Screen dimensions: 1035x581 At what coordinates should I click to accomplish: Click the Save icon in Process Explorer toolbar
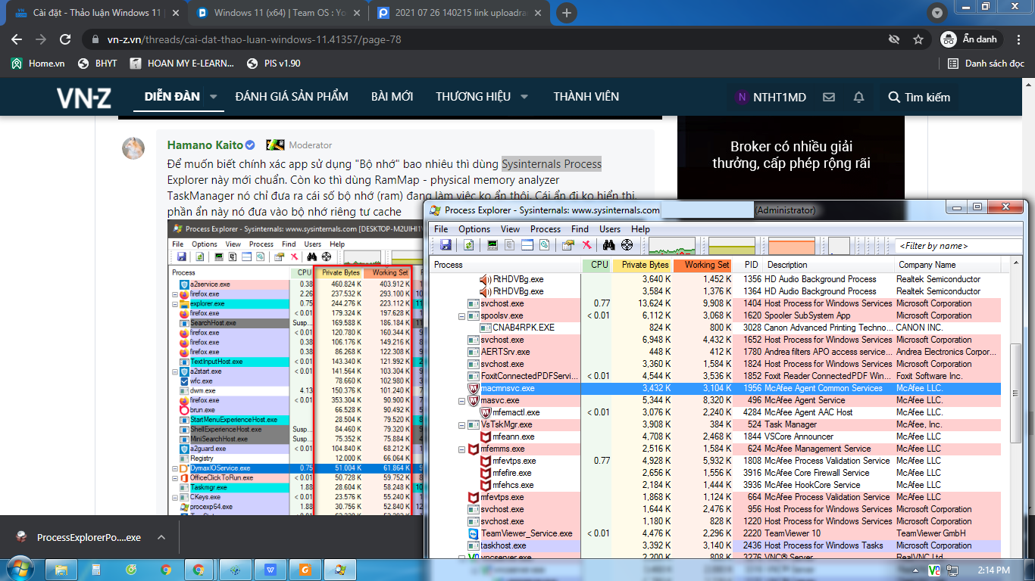click(446, 245)
